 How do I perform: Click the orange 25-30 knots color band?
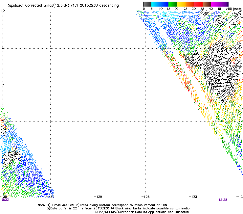(x=190, y=4)
